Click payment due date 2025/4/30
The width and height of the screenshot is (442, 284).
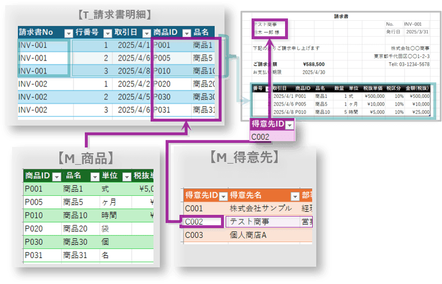click(314, 73)
